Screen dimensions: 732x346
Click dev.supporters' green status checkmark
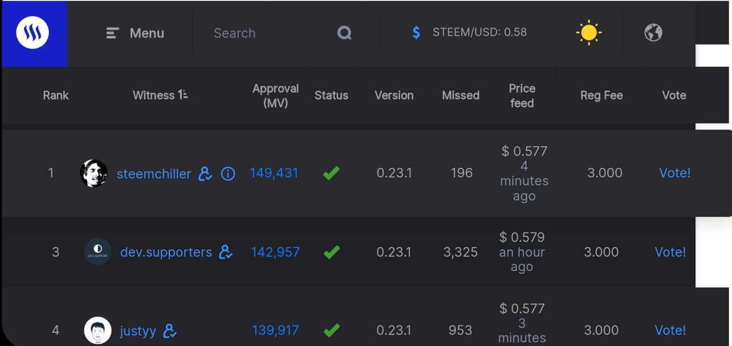pos(331,252)
